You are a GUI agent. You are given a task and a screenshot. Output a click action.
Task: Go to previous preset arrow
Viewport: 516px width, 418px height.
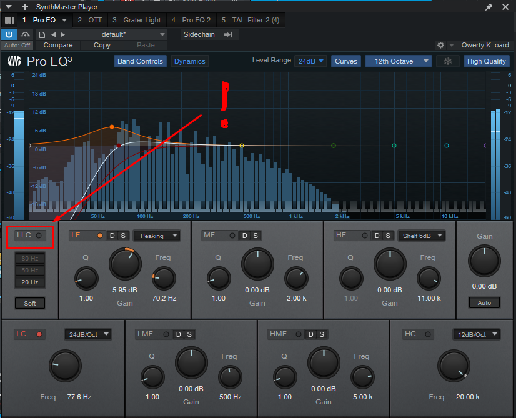pos(53,34)
